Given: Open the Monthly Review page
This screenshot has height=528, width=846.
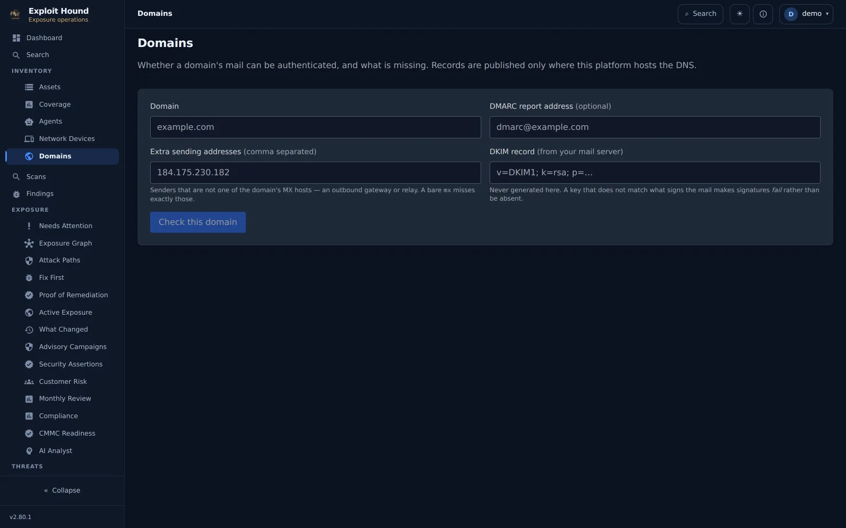Looking at the screenshot, I should (x=62, y=399).
